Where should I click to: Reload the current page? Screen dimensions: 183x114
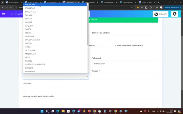(x=11, y=8)
